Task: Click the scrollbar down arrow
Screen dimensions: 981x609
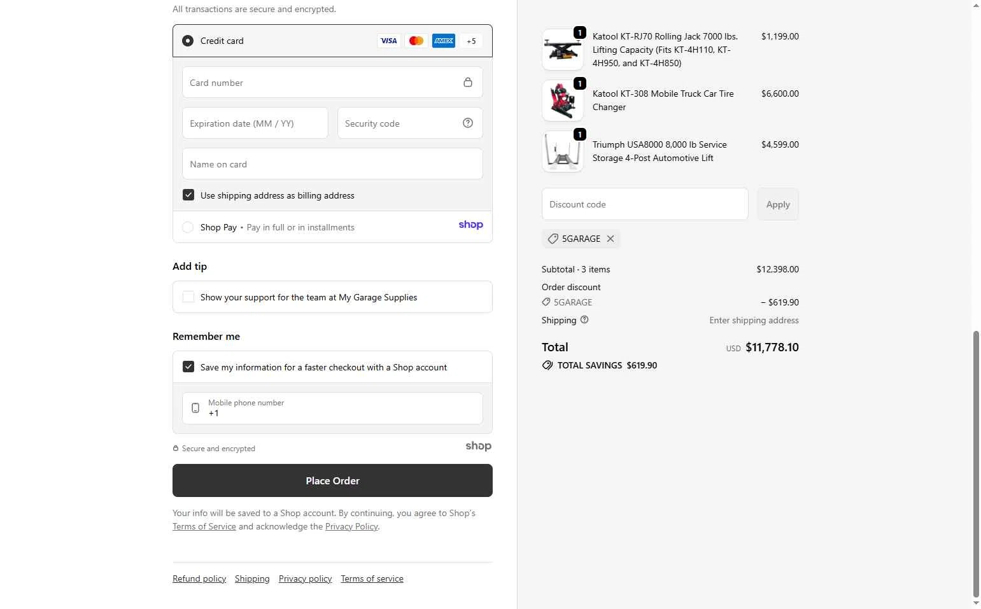Action: 976,603
